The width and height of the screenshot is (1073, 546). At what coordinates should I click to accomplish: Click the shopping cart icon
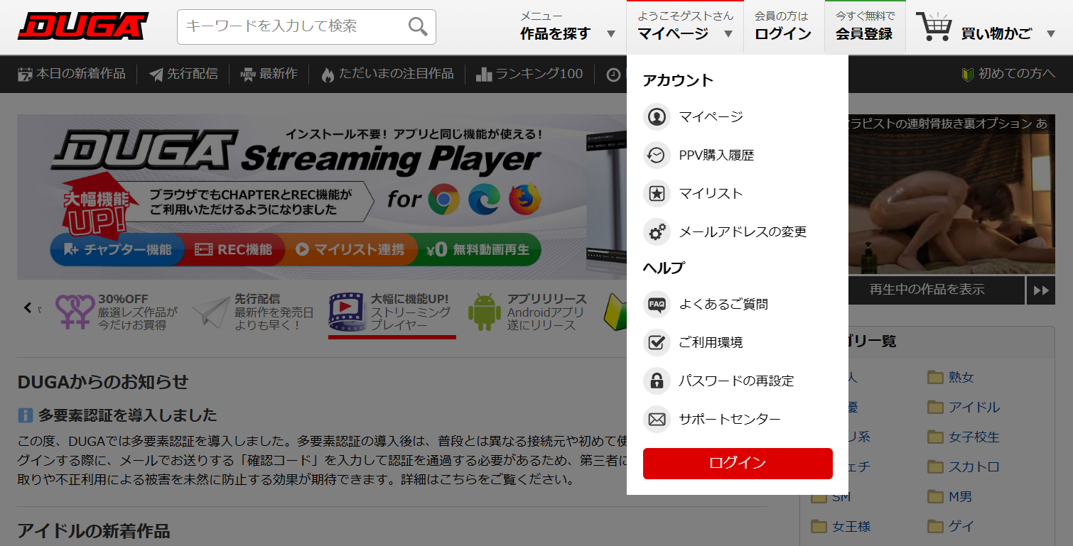coord(933,27)
